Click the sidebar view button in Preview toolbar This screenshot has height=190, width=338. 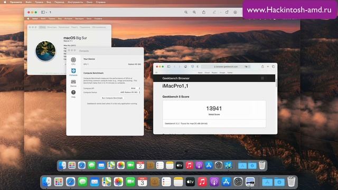(x=43, y=12)
